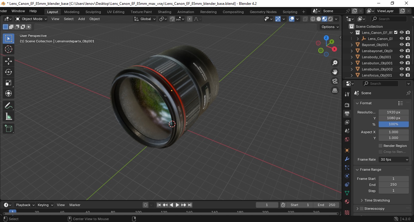Select the Transform tool

pyautogui.click(x=9, y=93)
